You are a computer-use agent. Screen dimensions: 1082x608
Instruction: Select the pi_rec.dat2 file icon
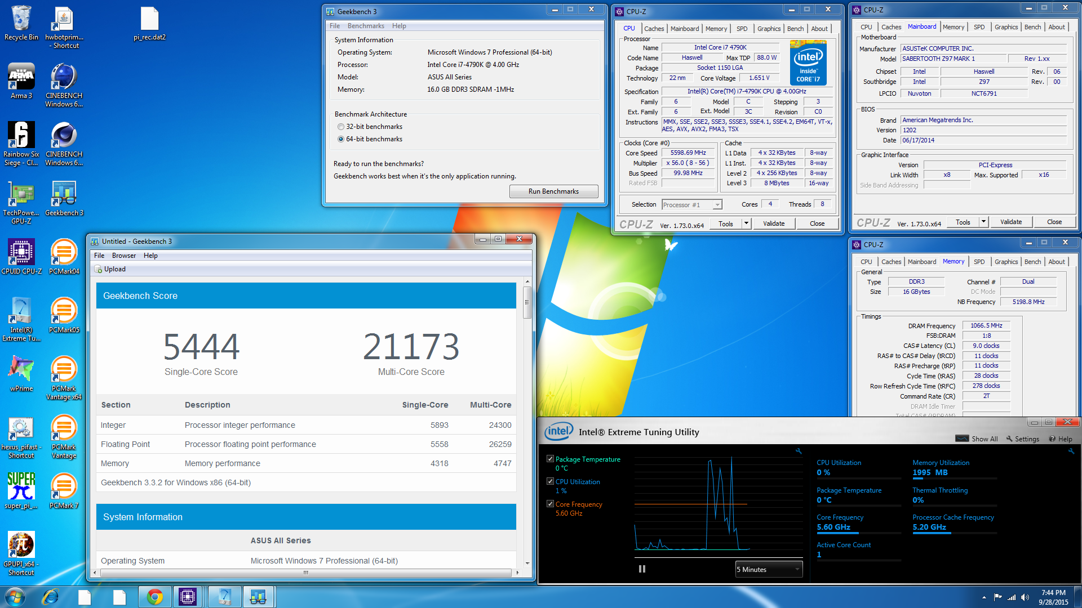tap(149, 24)
